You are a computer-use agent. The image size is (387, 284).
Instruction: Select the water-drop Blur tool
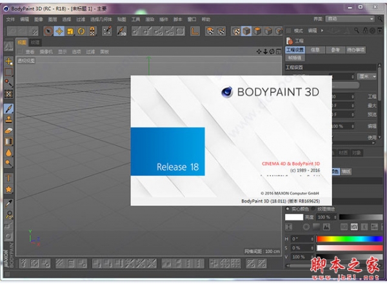coord(8,152)
